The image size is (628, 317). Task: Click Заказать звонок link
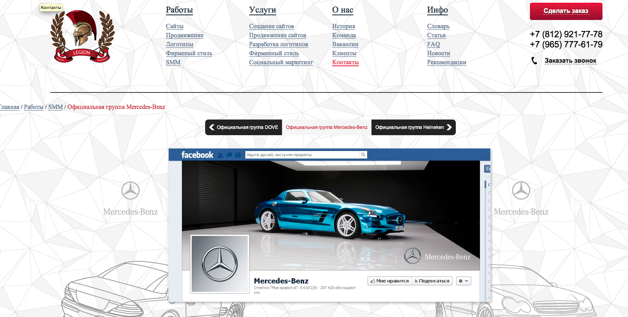click(x=570, y=61)
